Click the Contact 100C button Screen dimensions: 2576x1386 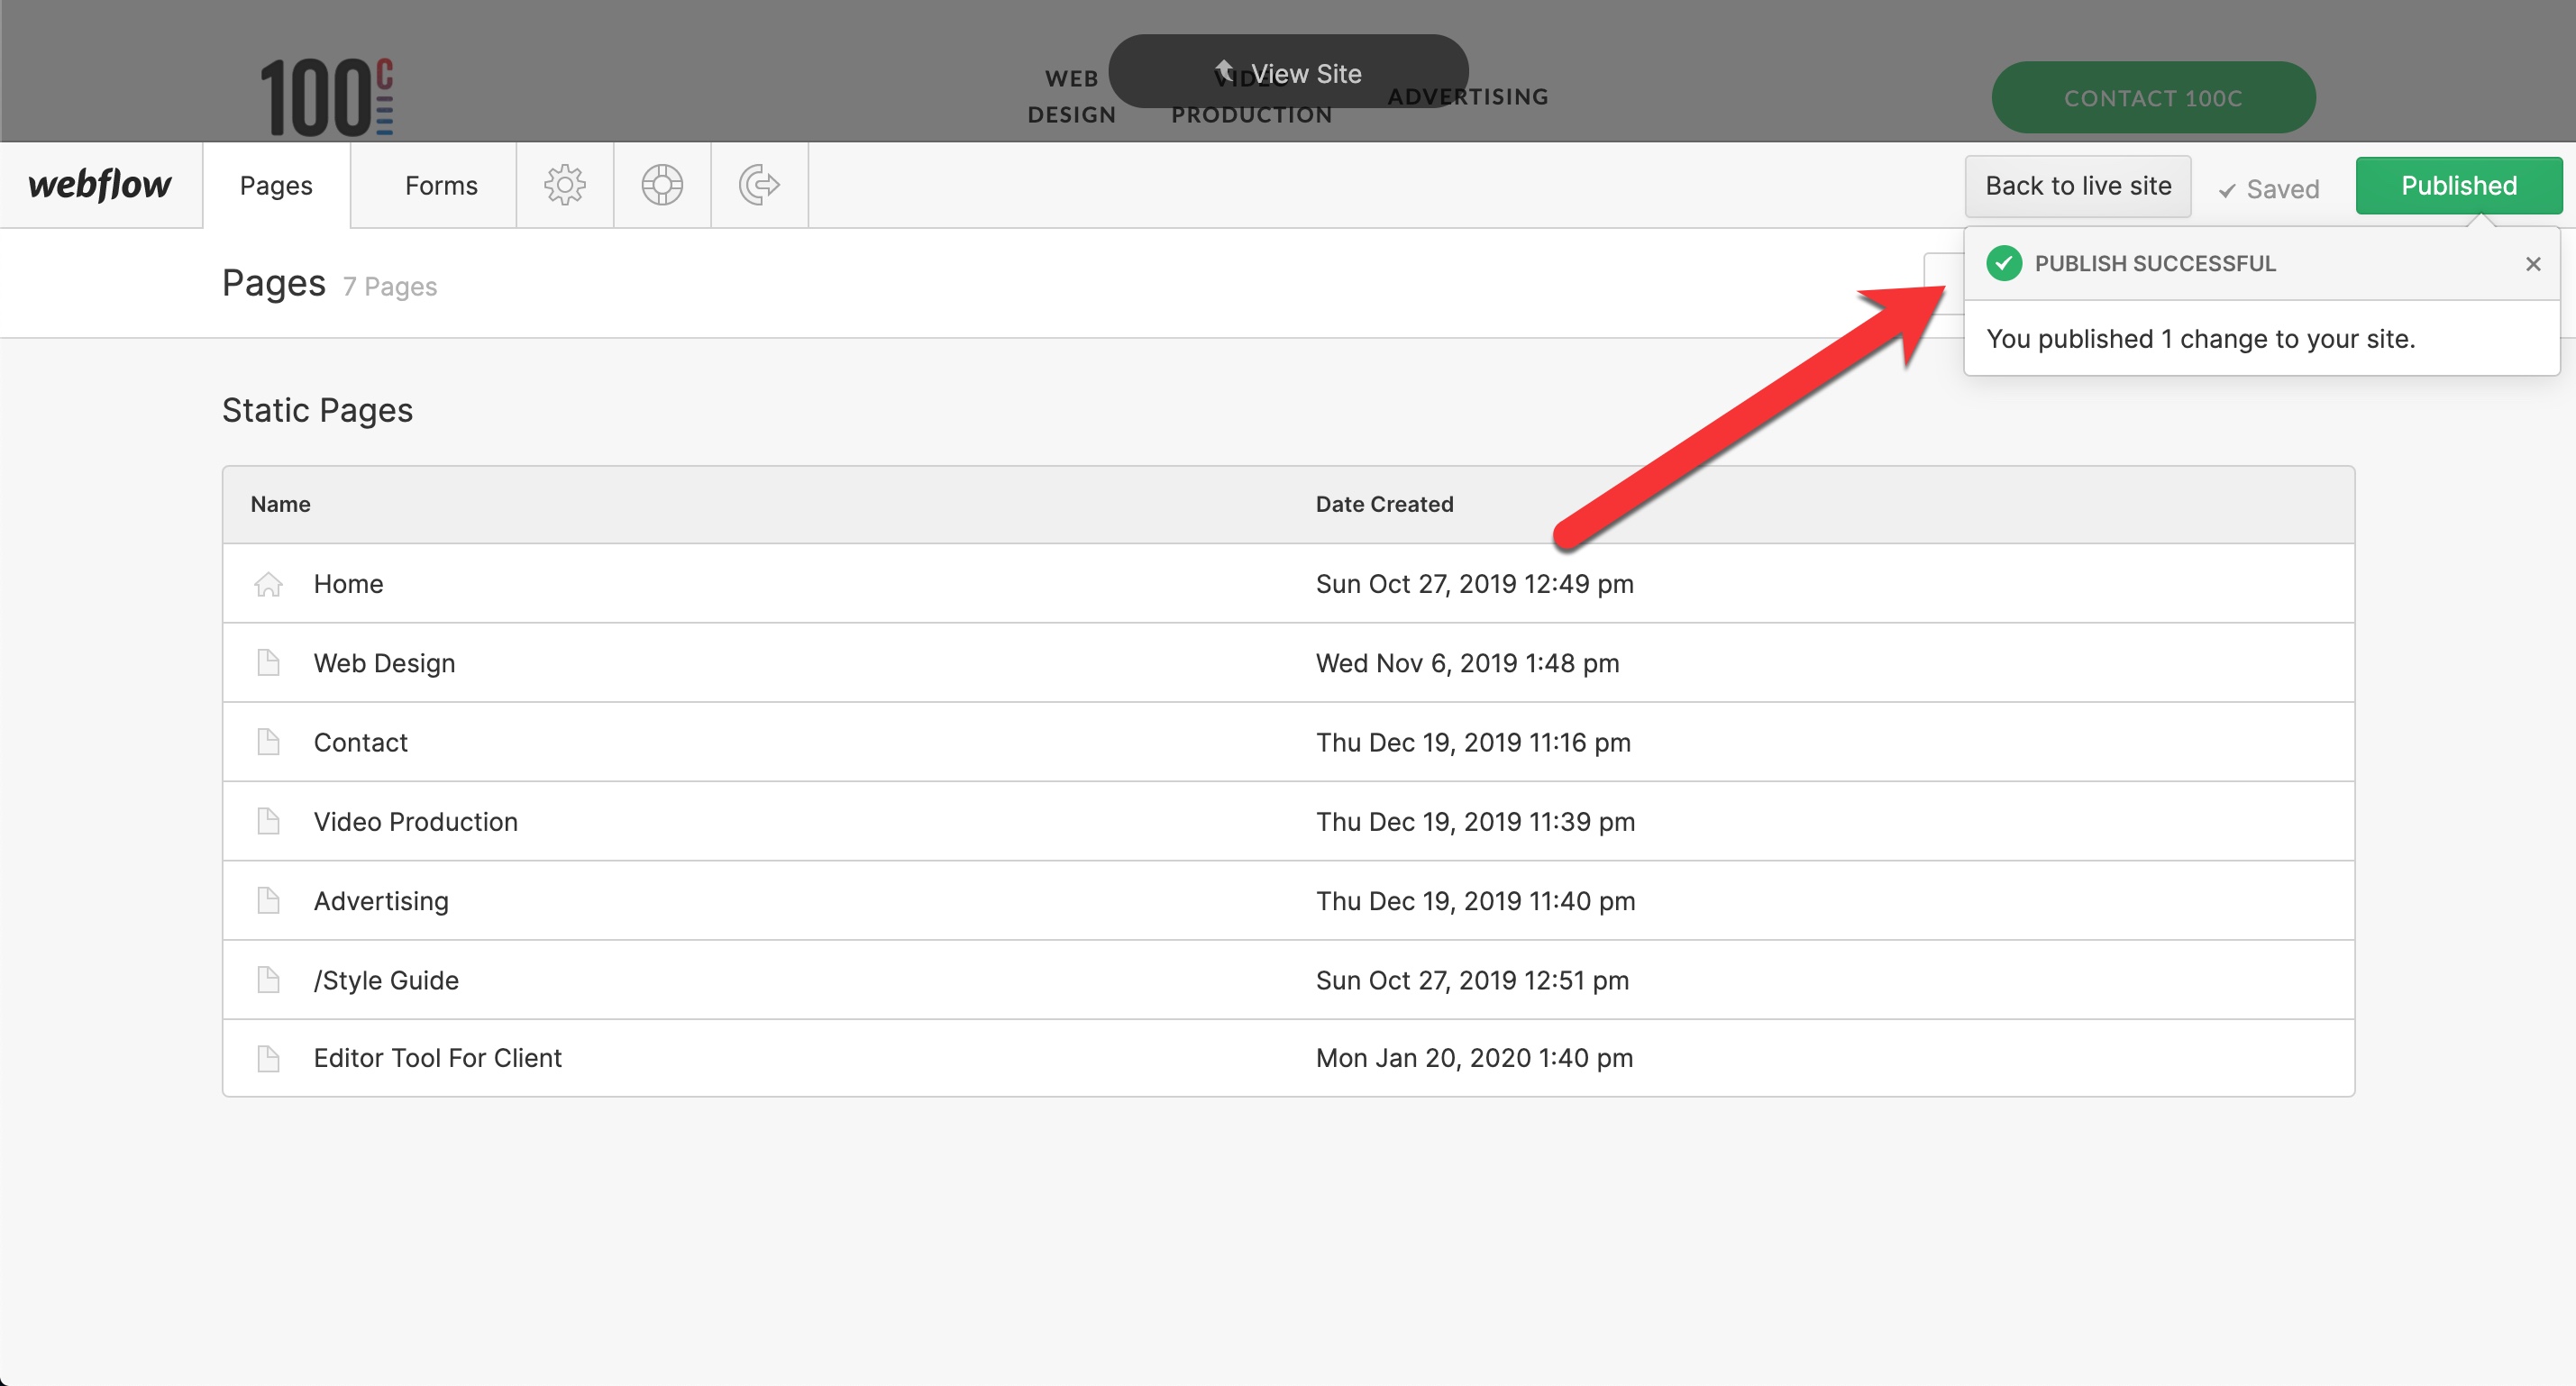click(2153, 98)
